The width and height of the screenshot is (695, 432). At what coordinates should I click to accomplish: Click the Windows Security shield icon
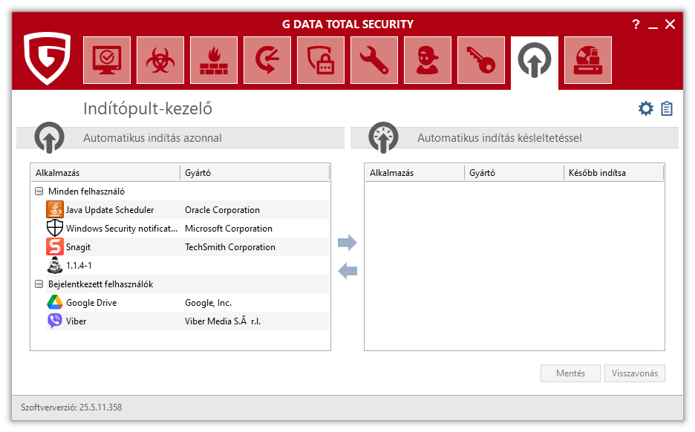(x=54, y=228)
